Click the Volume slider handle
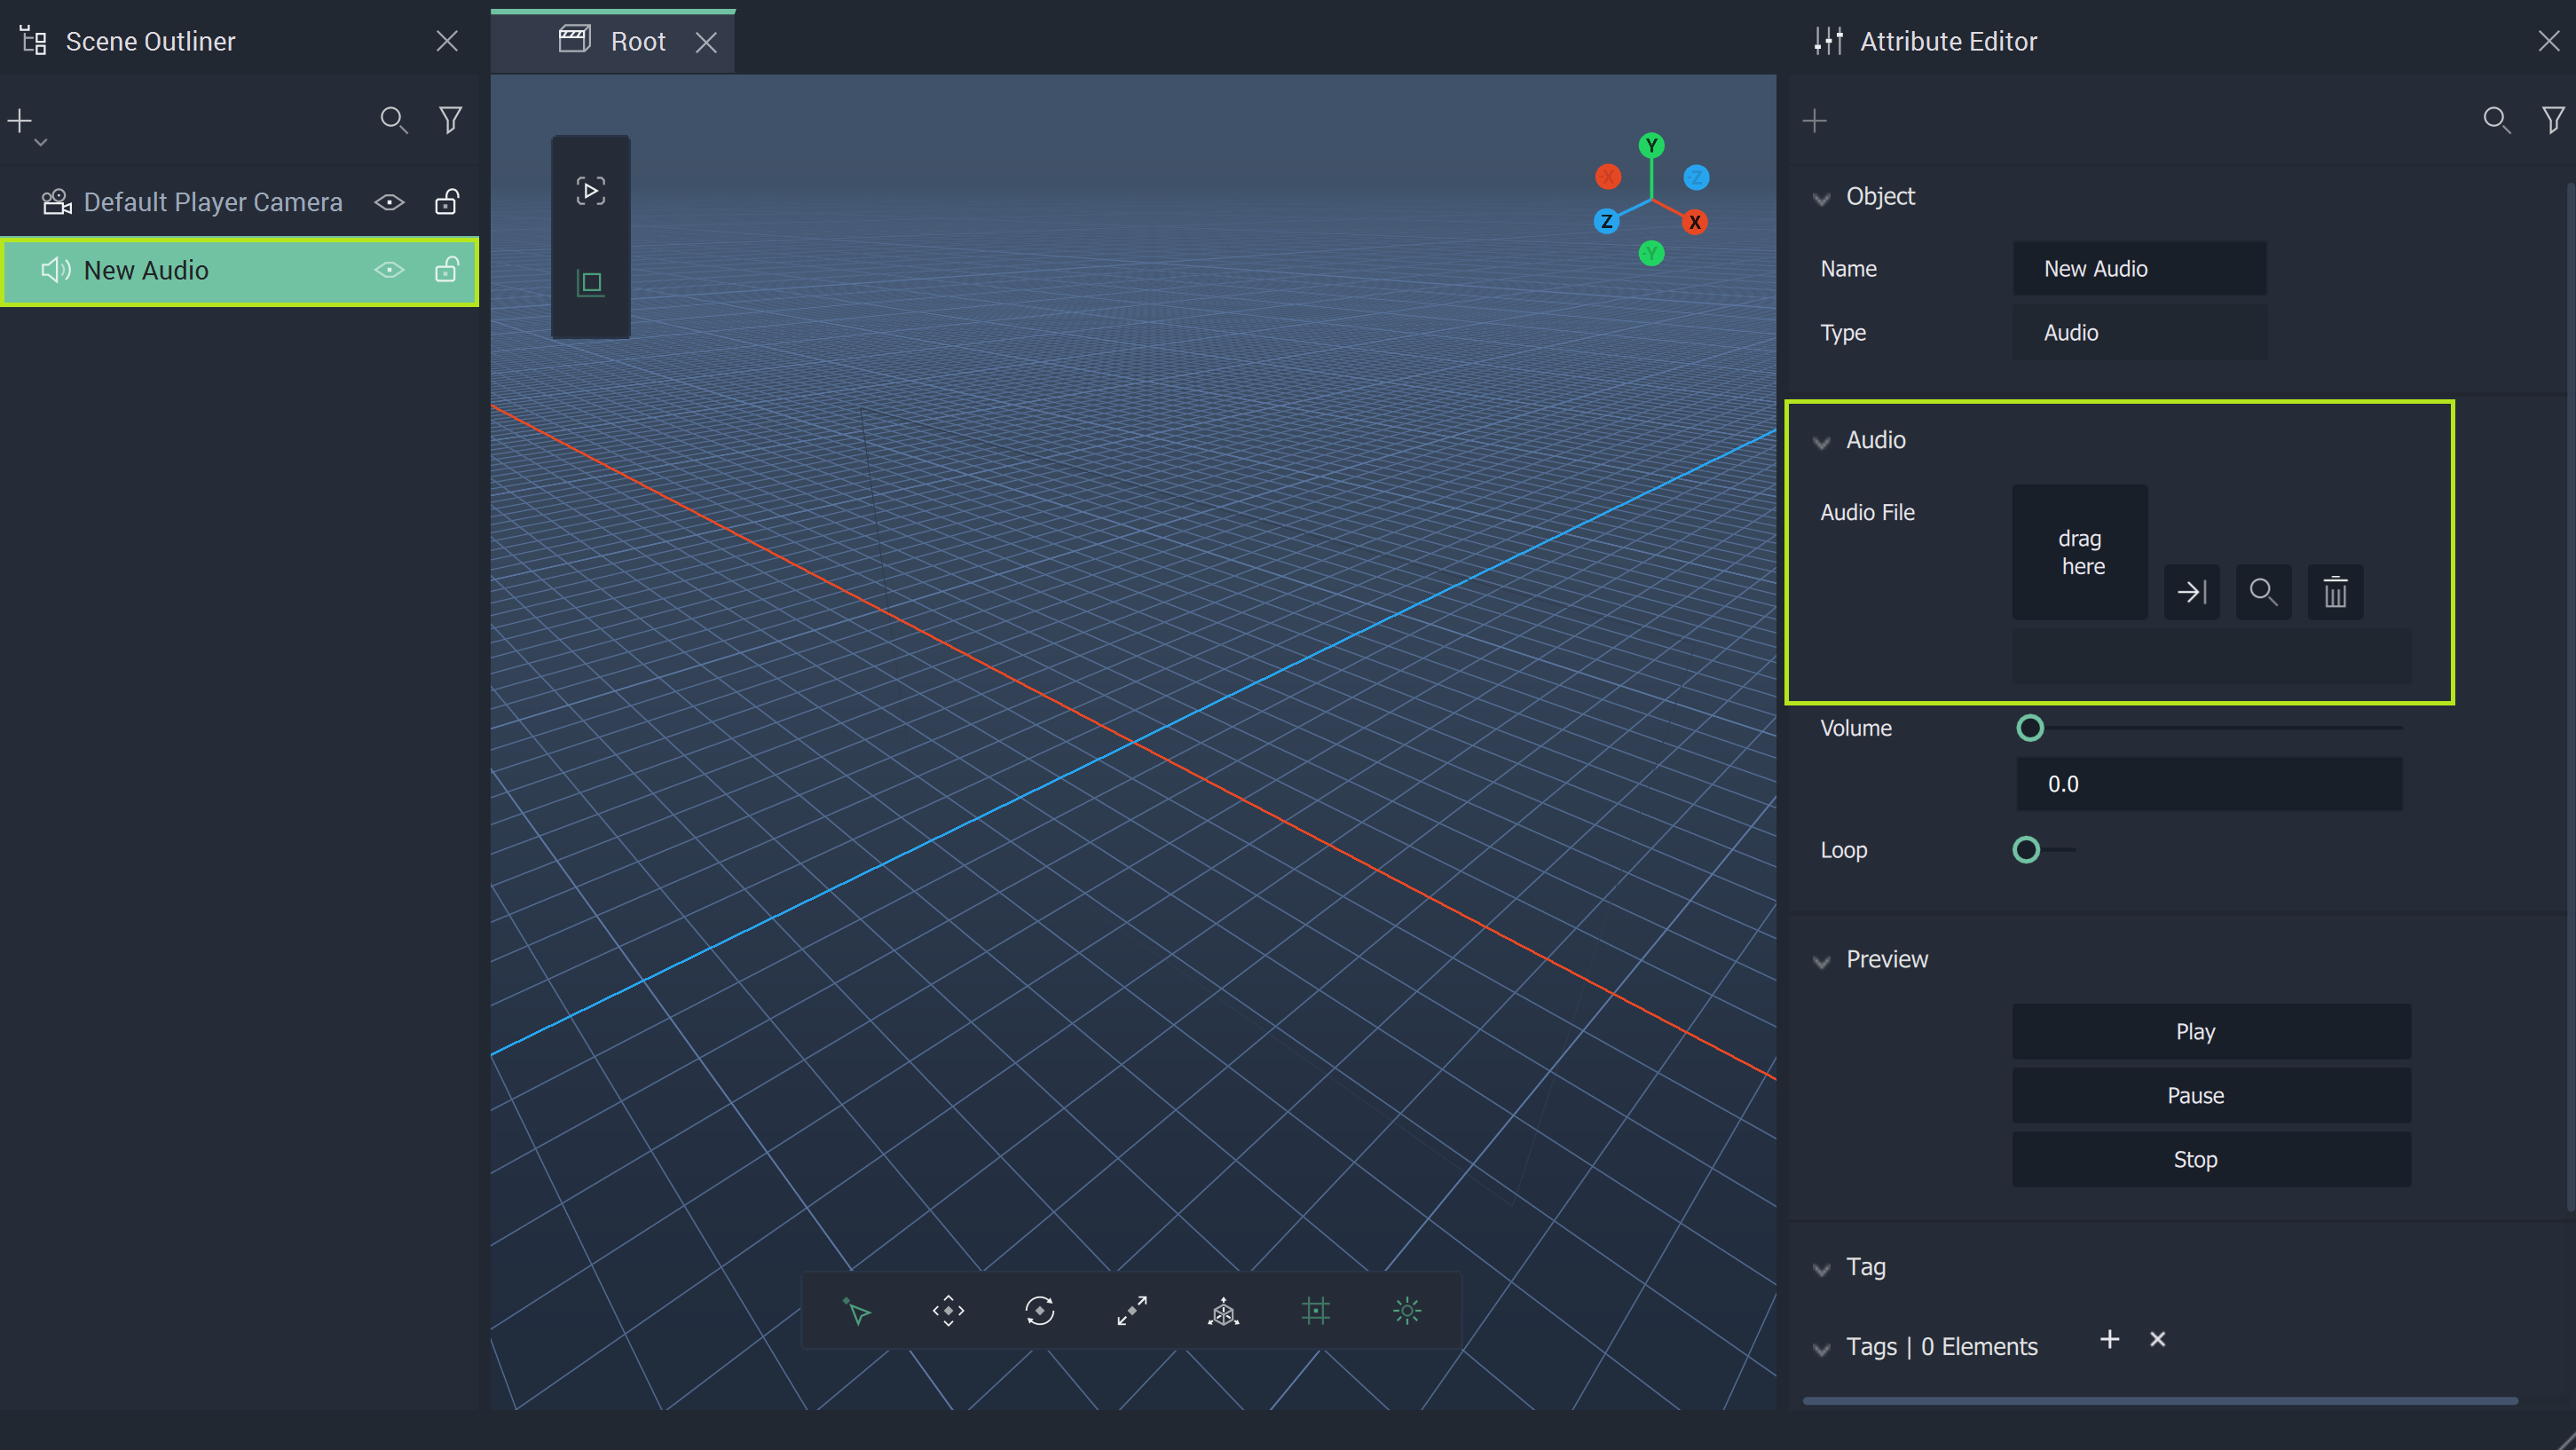The image size is (2576, 1450). point(2030,728)
